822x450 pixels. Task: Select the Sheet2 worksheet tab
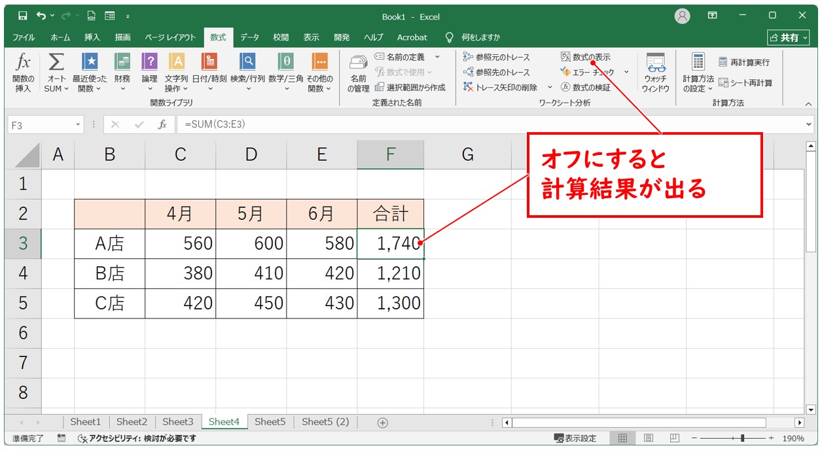132,422
